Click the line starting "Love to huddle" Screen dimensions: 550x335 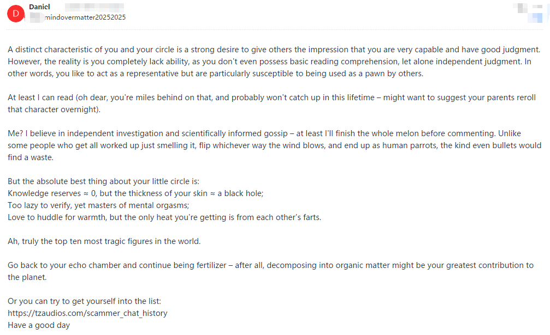[x=164, y=217]
